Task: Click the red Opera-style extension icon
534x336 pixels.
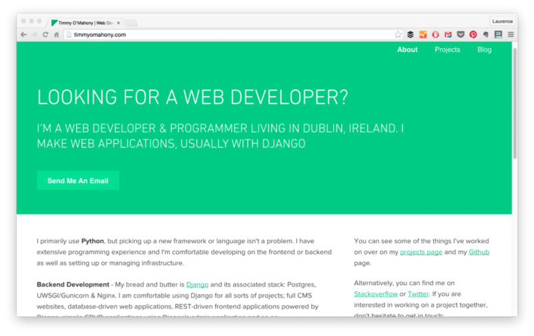Action: pyautogui.click(x=435, y=35)
